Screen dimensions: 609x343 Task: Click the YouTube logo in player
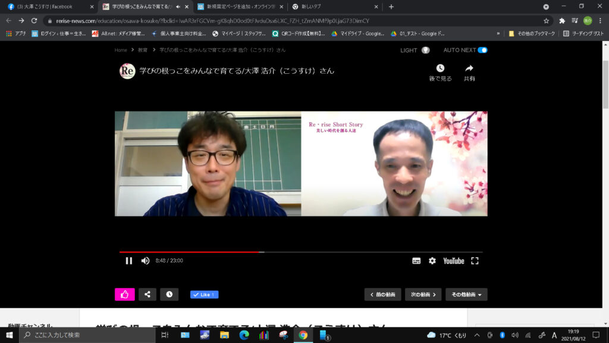click(453, 261)
